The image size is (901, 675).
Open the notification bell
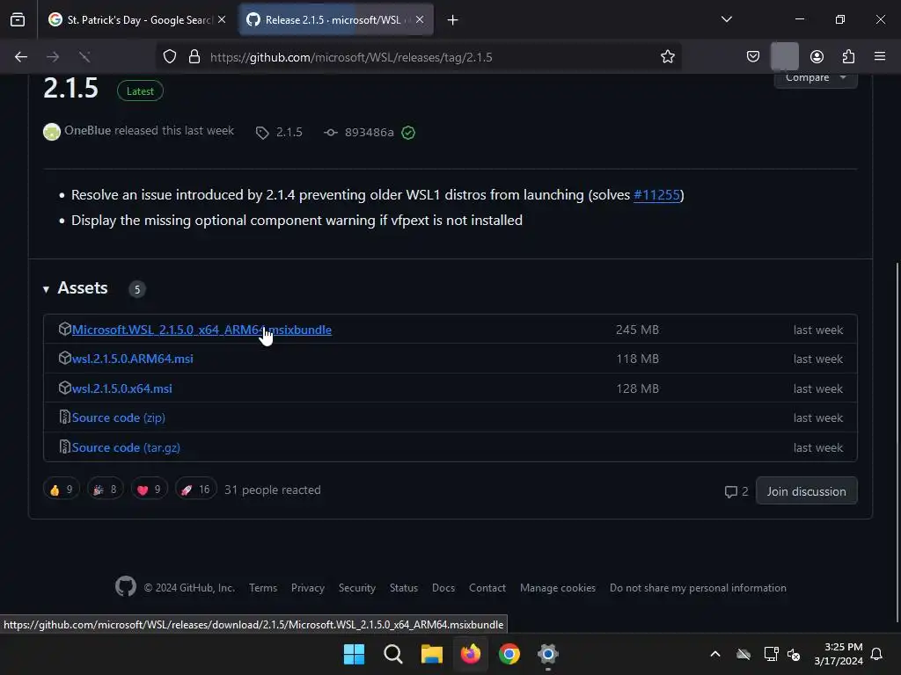(x=876, y=654)
